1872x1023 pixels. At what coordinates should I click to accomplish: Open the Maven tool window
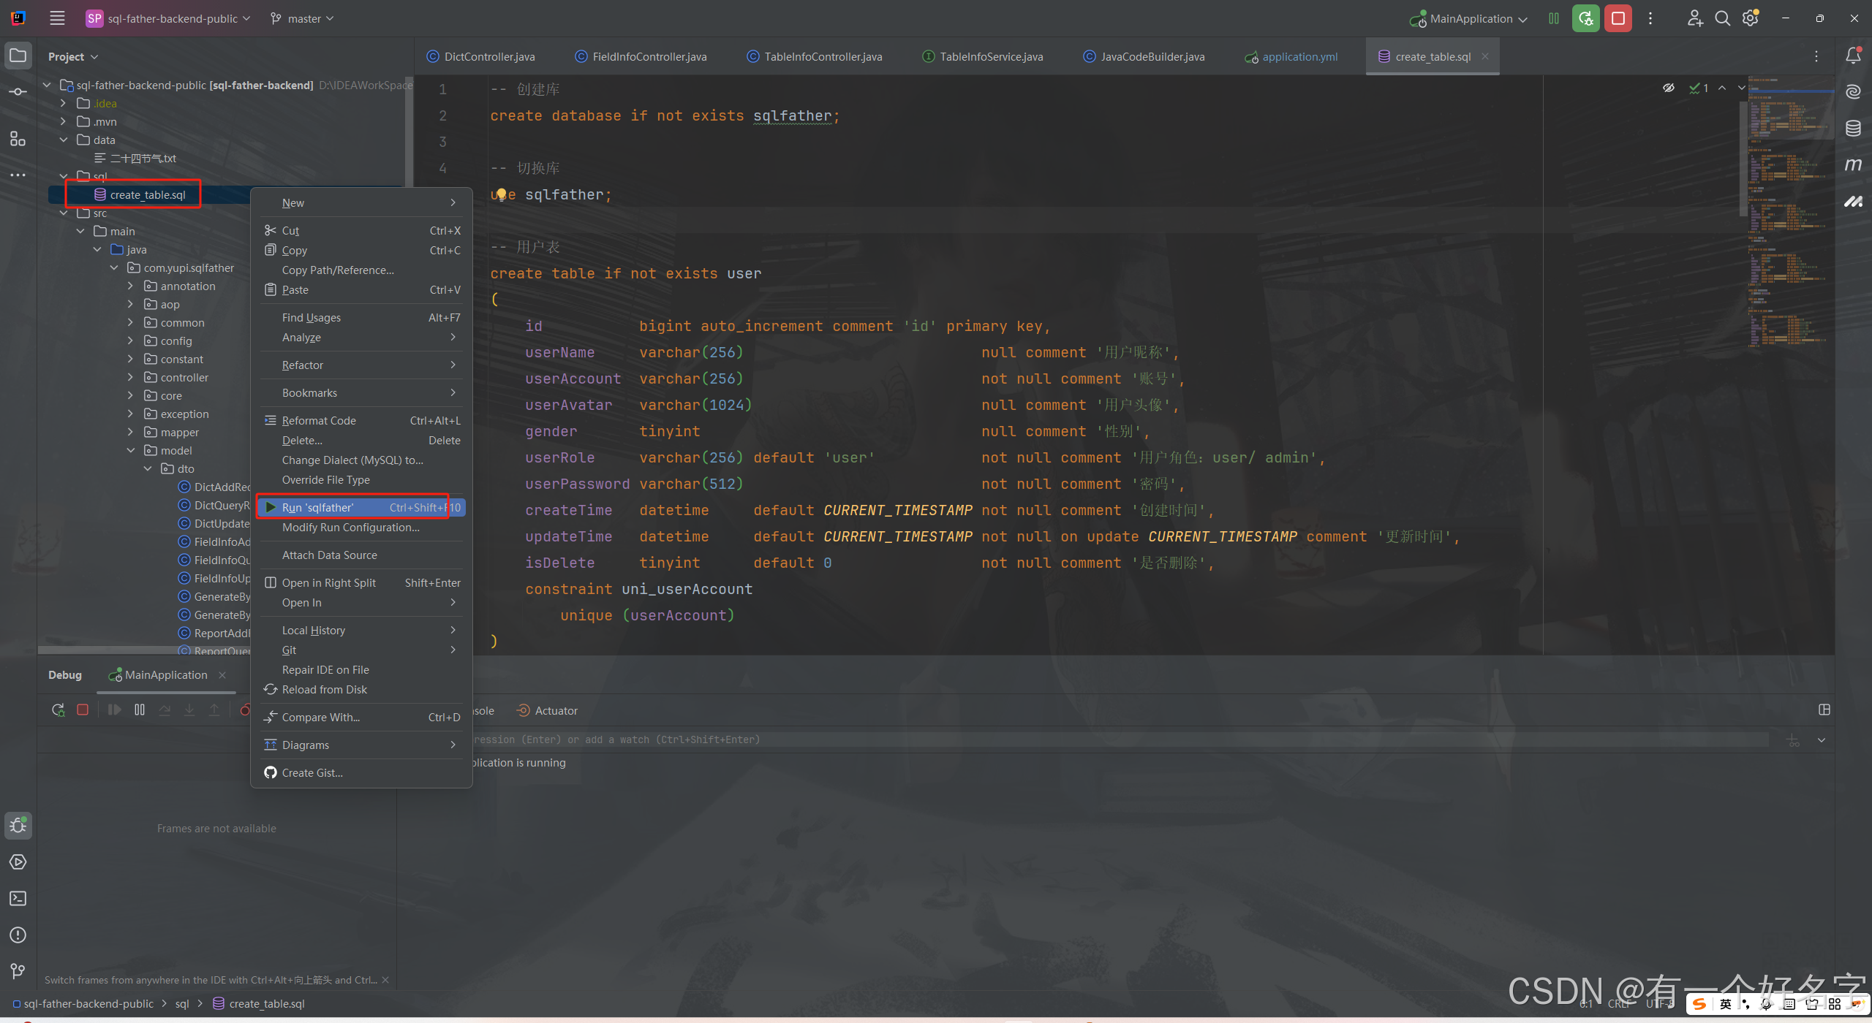(1853, 165)
